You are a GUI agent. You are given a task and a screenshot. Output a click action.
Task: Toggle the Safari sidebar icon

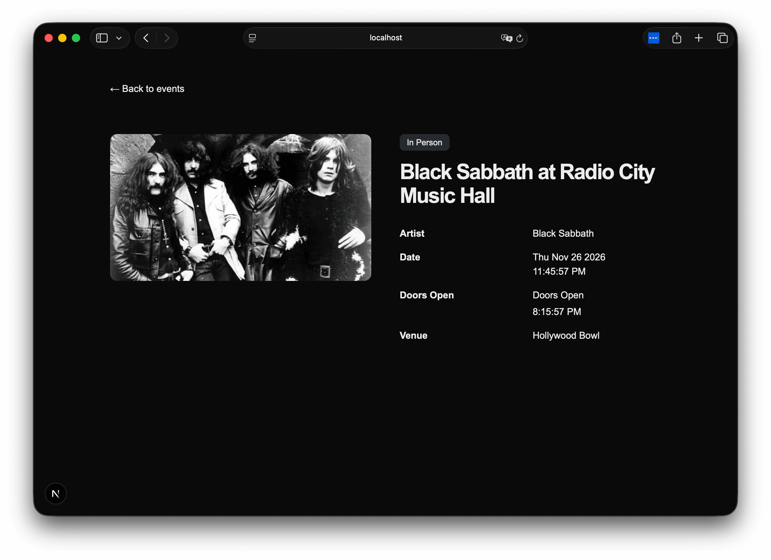click(102, 38)
